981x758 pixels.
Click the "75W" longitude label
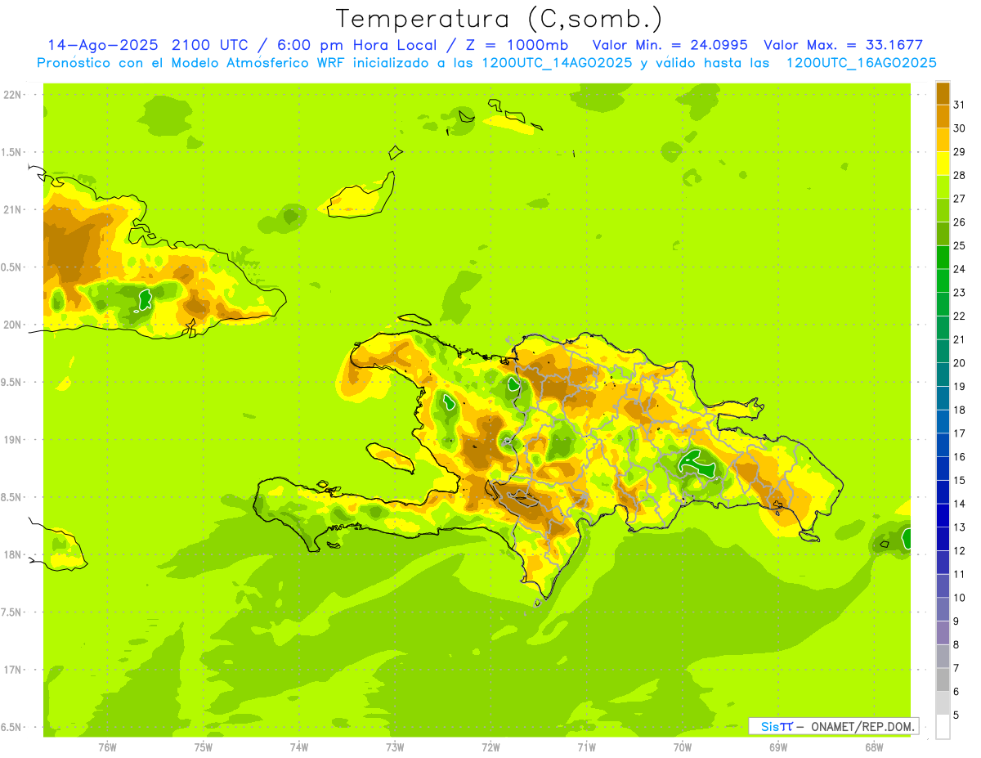203,747
